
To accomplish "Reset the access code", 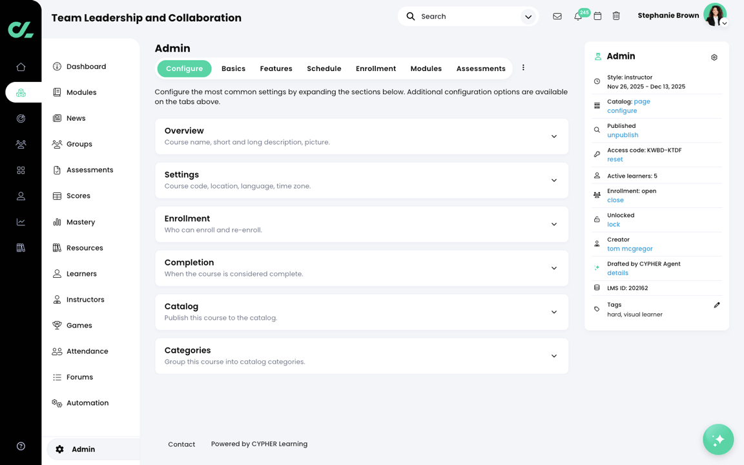I will tap(615, 160).
